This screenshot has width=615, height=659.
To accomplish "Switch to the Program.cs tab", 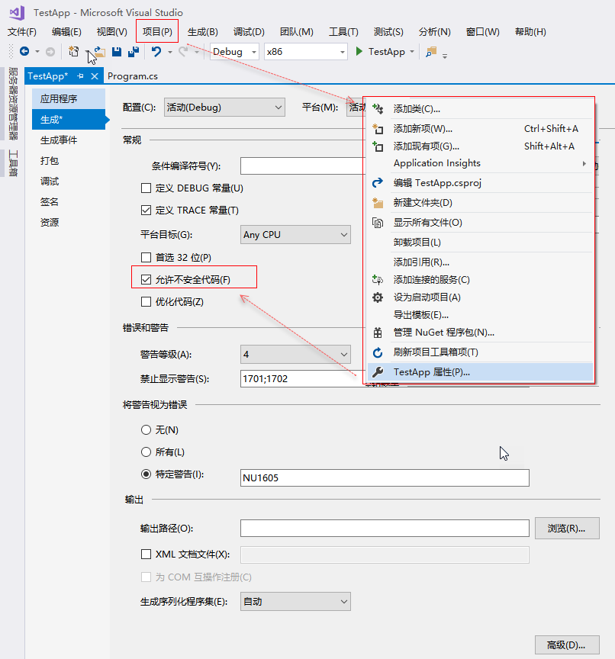I will pos(133,76).
